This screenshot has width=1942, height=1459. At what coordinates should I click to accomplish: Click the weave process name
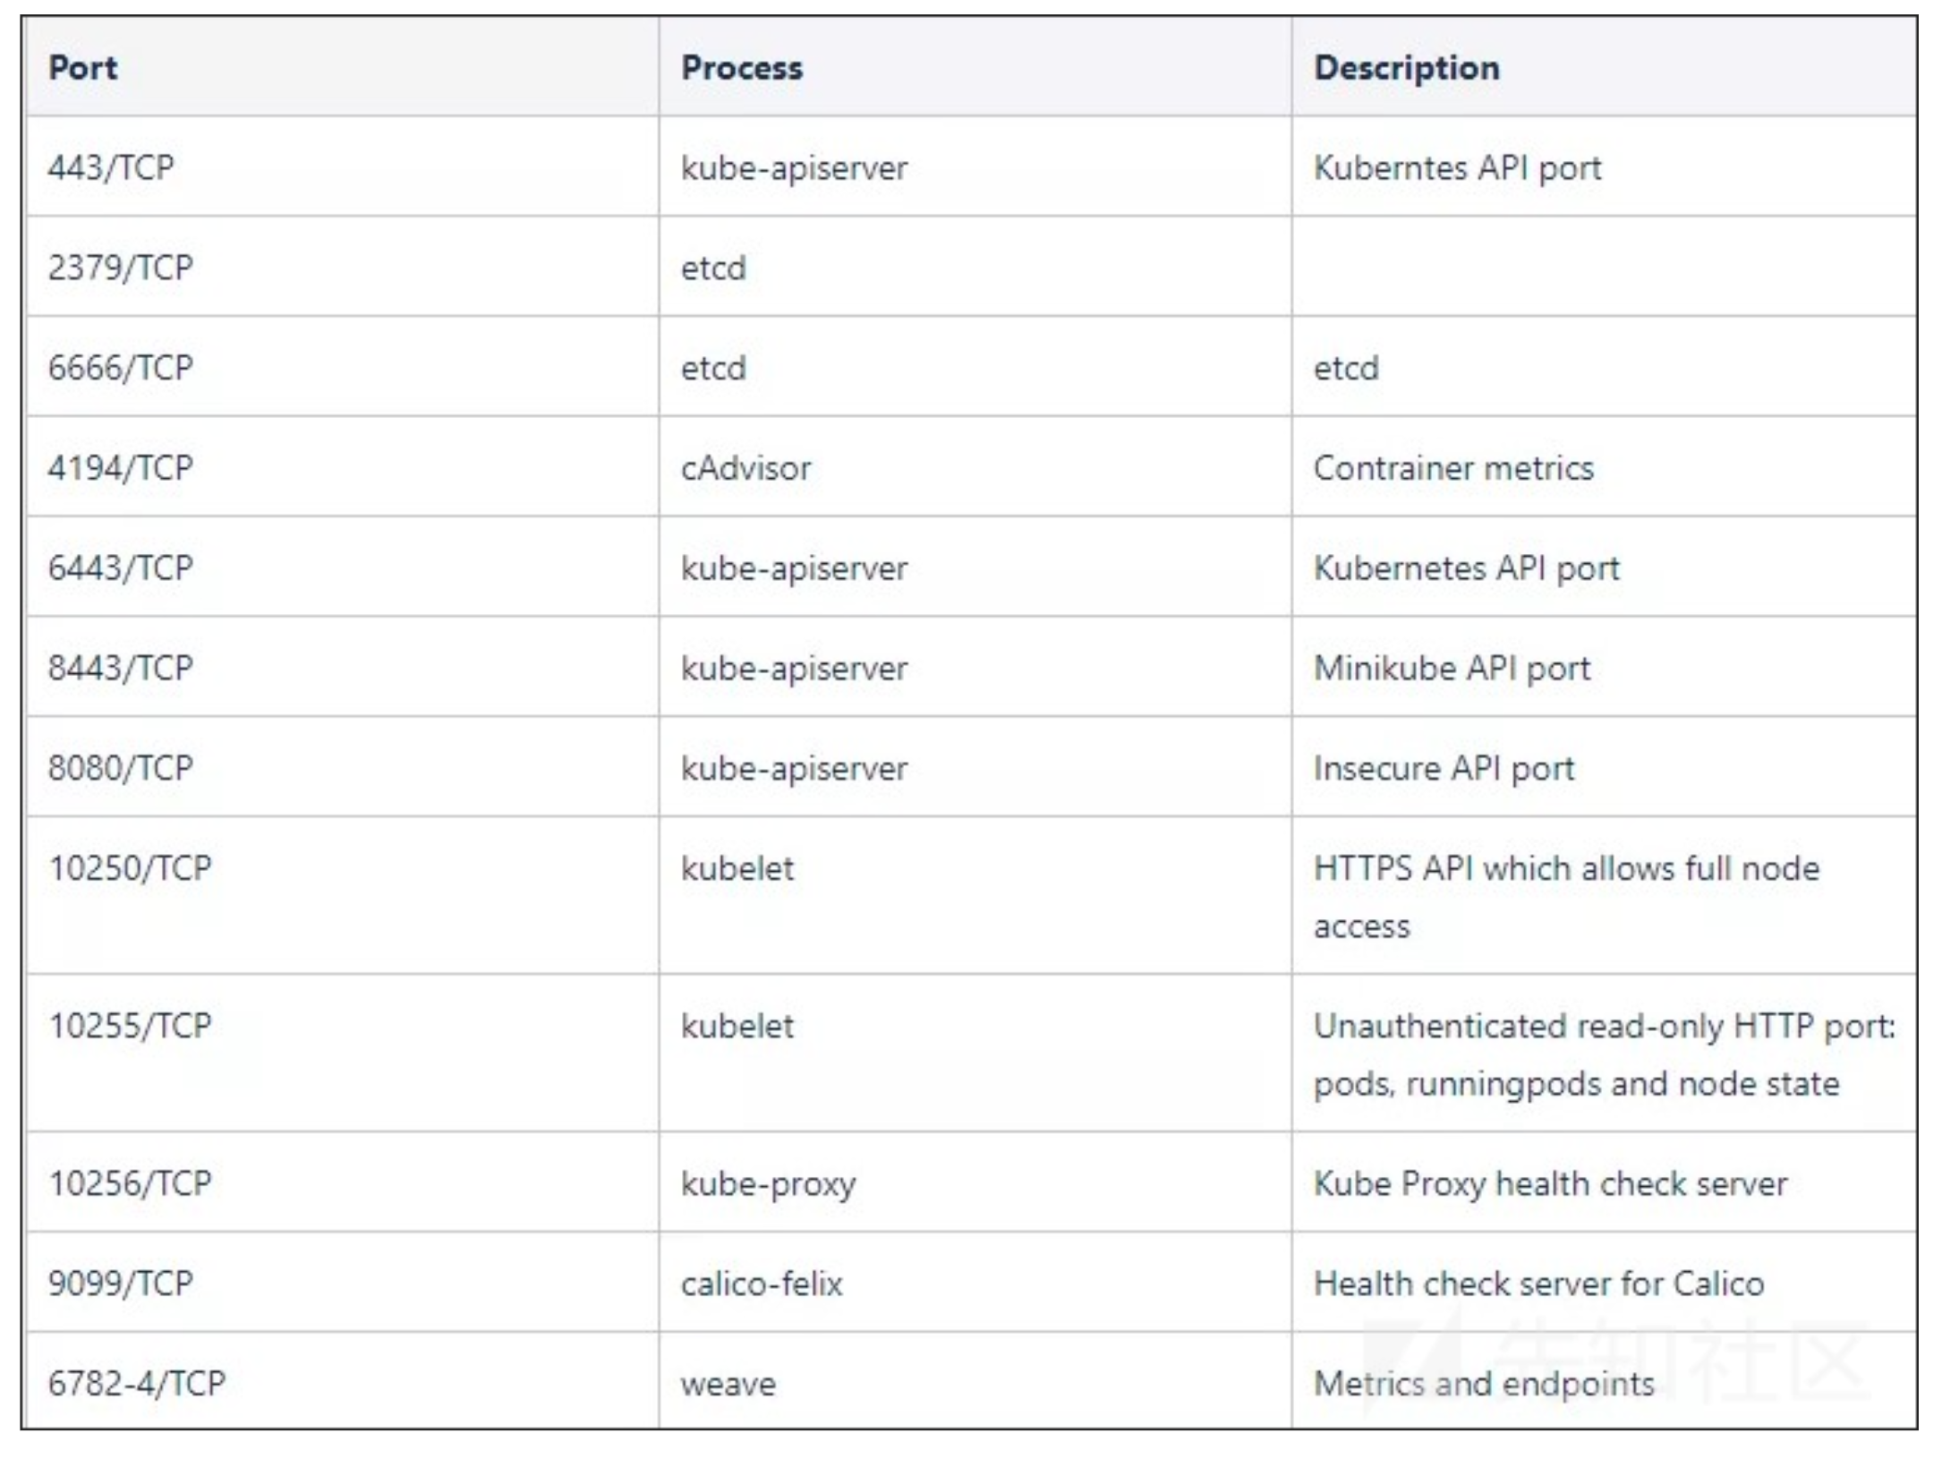[728, 1385]
